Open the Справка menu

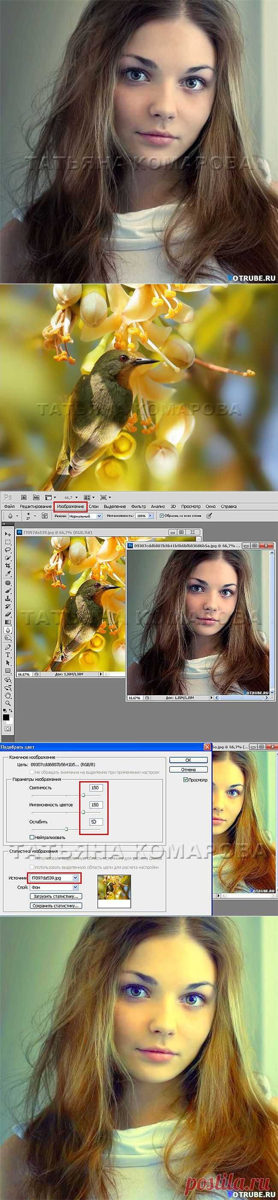pos(229,507)
